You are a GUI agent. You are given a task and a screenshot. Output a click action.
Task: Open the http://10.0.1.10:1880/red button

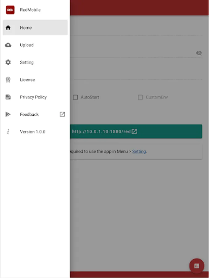click(136, 131)
